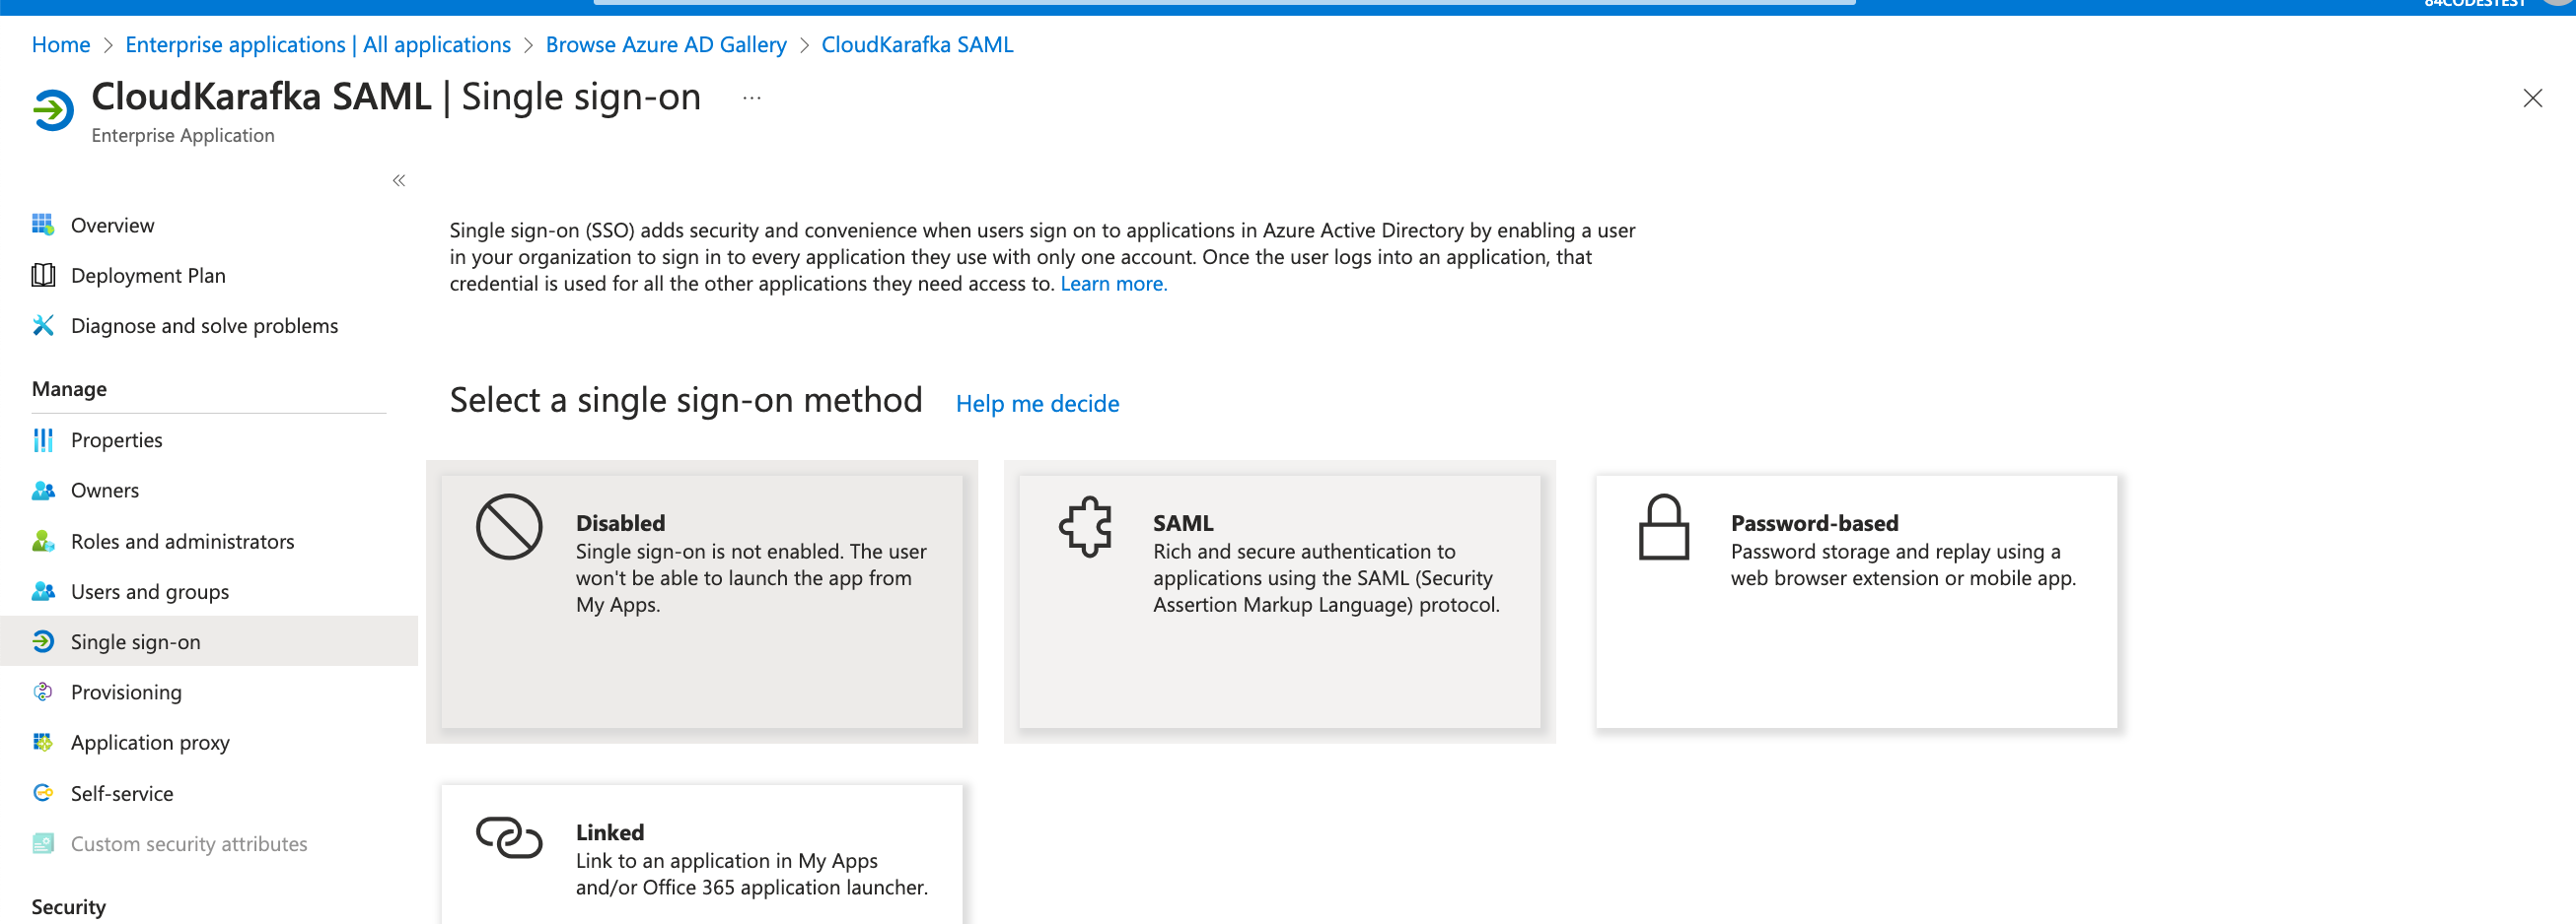Go to Owners menu item
Screen dimensions: 2576x924
209,491
